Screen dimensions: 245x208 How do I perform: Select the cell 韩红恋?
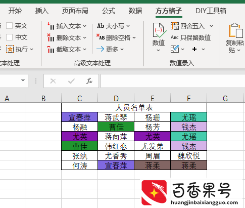click(116, 146)
